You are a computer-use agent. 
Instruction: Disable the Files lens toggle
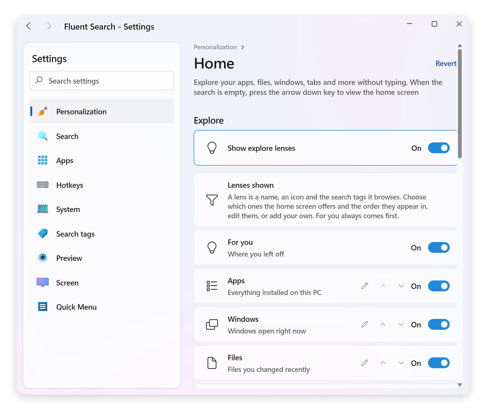pos(439,363)
